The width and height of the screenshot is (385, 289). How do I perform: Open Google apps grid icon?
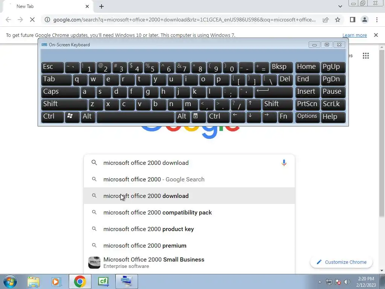365,56
